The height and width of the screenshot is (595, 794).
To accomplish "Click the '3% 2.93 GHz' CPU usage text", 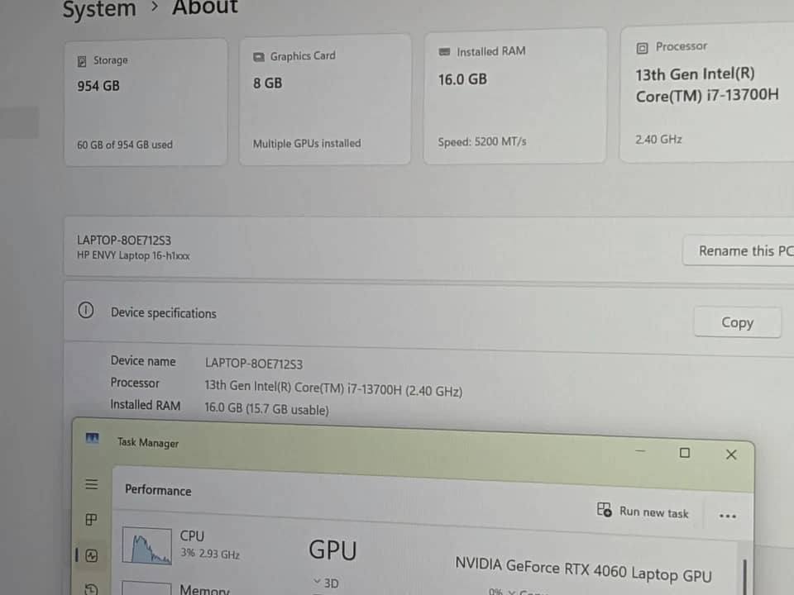I will coord(210,554).
